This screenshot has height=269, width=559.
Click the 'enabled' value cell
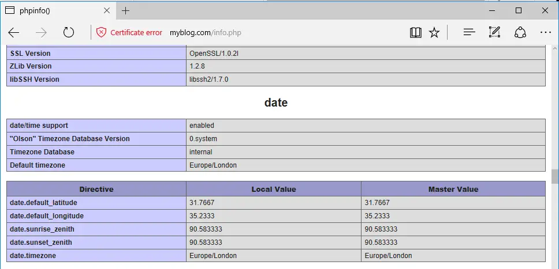tap(366, 126)
